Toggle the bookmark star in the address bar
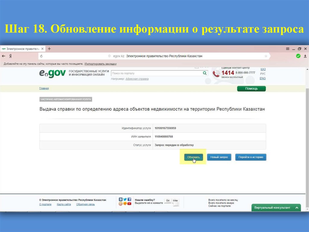 (265, 56)
